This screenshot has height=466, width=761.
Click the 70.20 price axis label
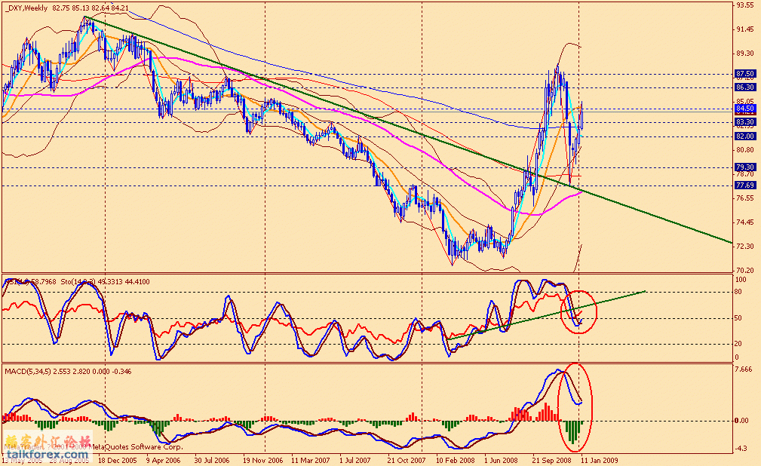tap(745, 271)
